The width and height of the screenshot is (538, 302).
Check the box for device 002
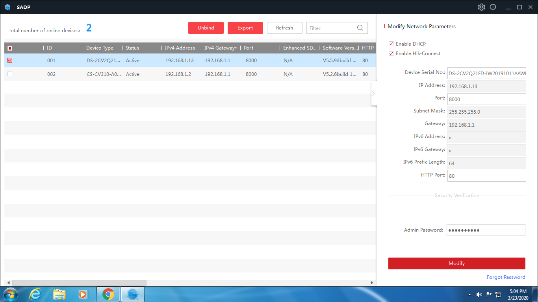click(x=10, y=74)
